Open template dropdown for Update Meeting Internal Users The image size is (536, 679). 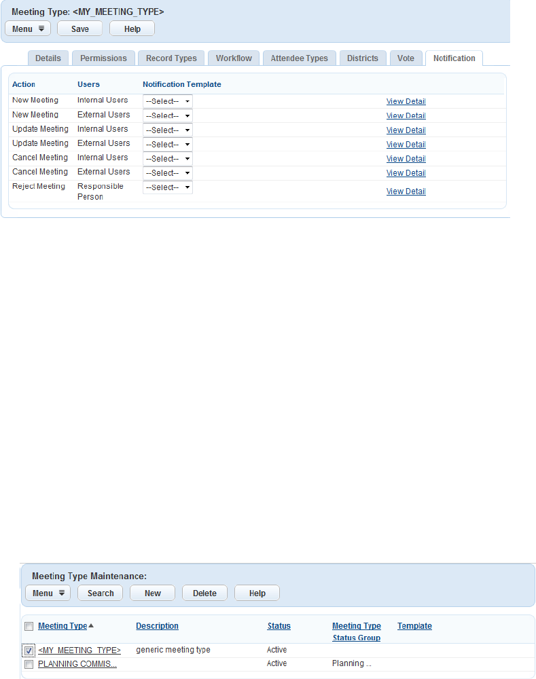(x=168, y=130)
